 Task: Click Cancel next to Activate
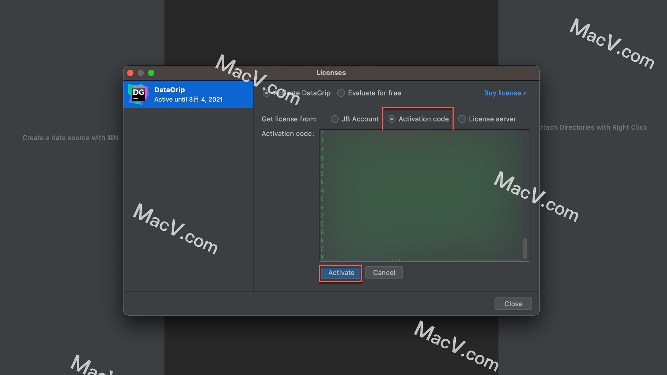coord(384,273)
